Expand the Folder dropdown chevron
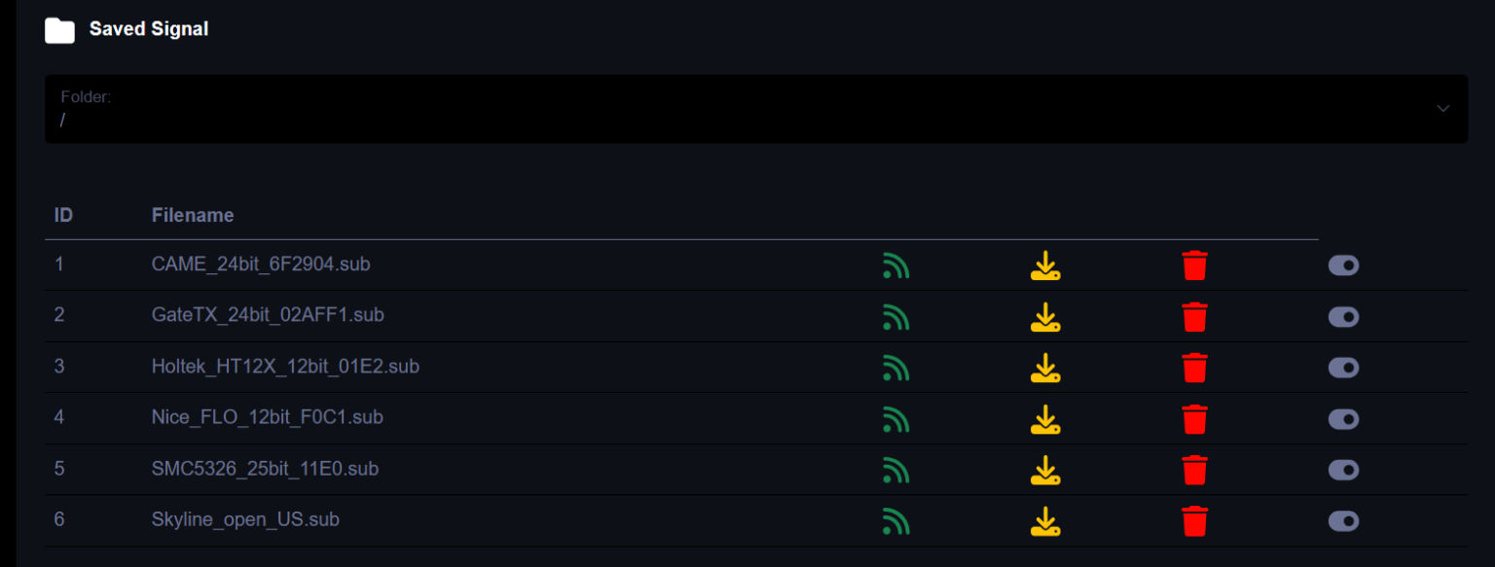The width and height of the screenshot is (1495, 567). tap(1443, 109)
